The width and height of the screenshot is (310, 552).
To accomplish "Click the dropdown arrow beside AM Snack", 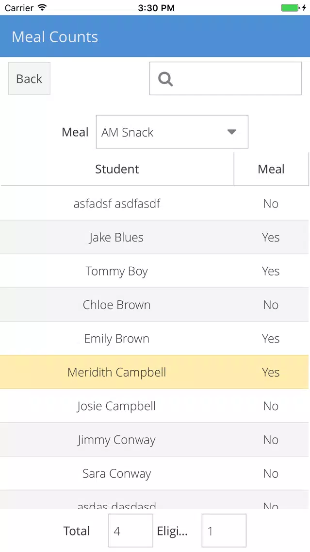I will coord(231,132).
